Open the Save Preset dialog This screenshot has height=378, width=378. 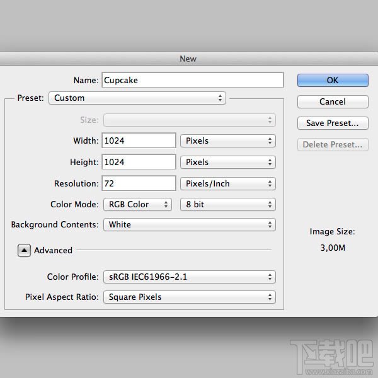333,123
